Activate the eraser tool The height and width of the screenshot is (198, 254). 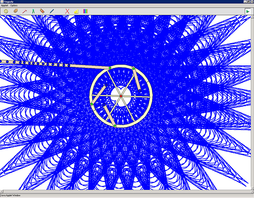click(42, 11)
